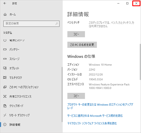Open partially hidden 電源とスリープ item
The image size is (141, 133).
click(17, 40)
